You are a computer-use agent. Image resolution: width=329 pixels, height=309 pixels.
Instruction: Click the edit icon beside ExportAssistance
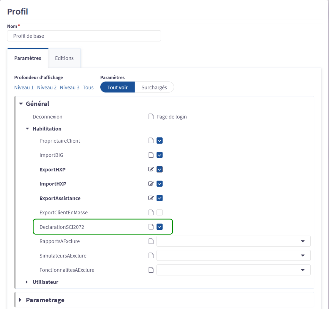click(x=151, y=198)
